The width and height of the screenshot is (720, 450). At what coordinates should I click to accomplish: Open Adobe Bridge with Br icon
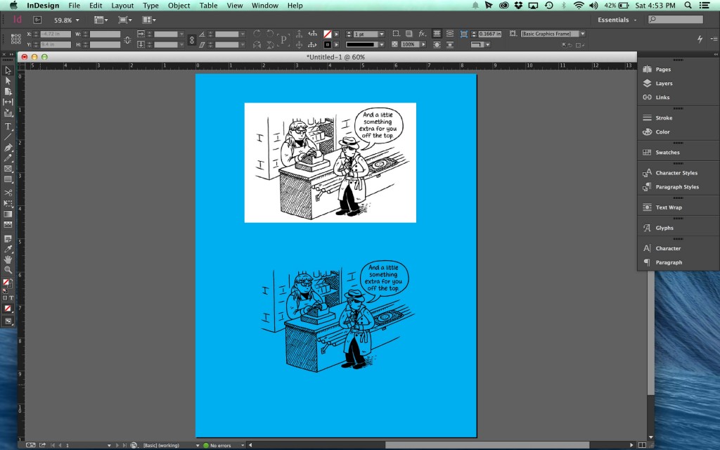(37, 20)
